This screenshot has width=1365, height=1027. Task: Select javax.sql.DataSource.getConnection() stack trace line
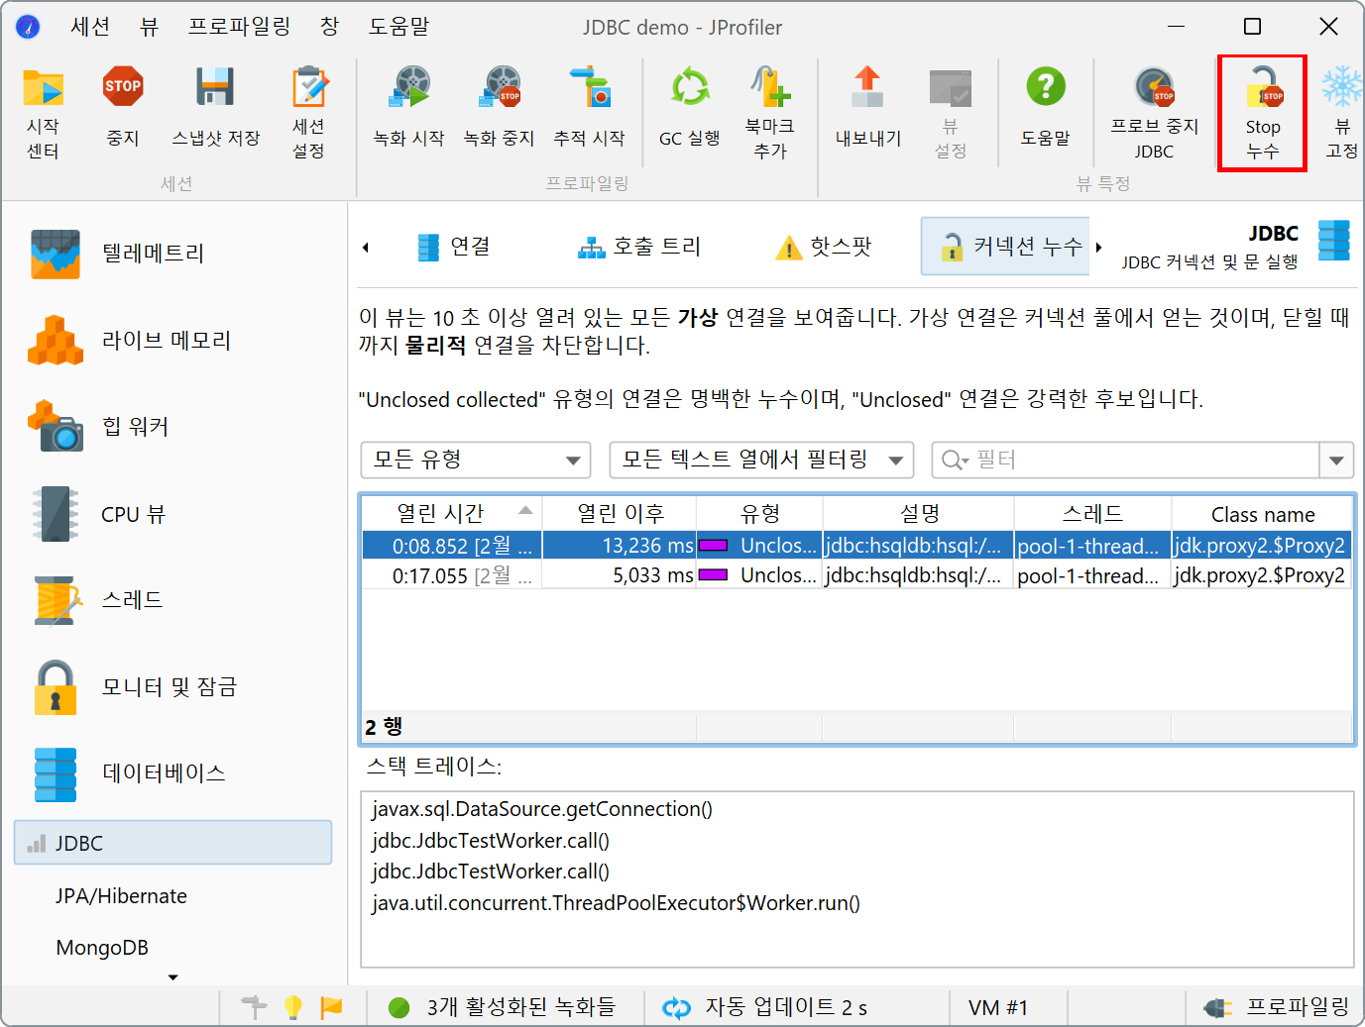pyautogui.click(x=542, y=809)
